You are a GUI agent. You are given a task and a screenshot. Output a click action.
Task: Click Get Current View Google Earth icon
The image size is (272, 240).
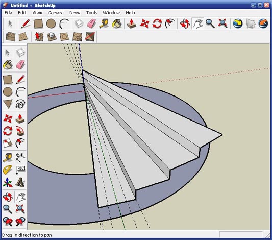(x=238, y=23)
